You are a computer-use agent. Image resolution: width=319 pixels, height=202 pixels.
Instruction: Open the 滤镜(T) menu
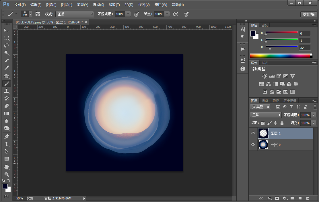[114, 5]
